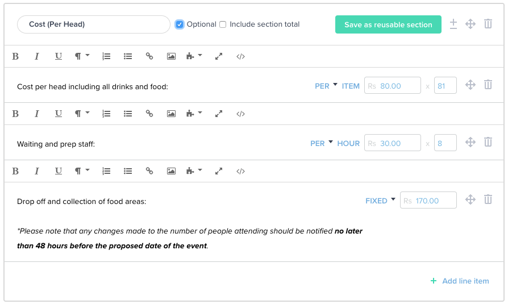
Task: Uncheck the Optional checkbox
Action: [180, 24]
